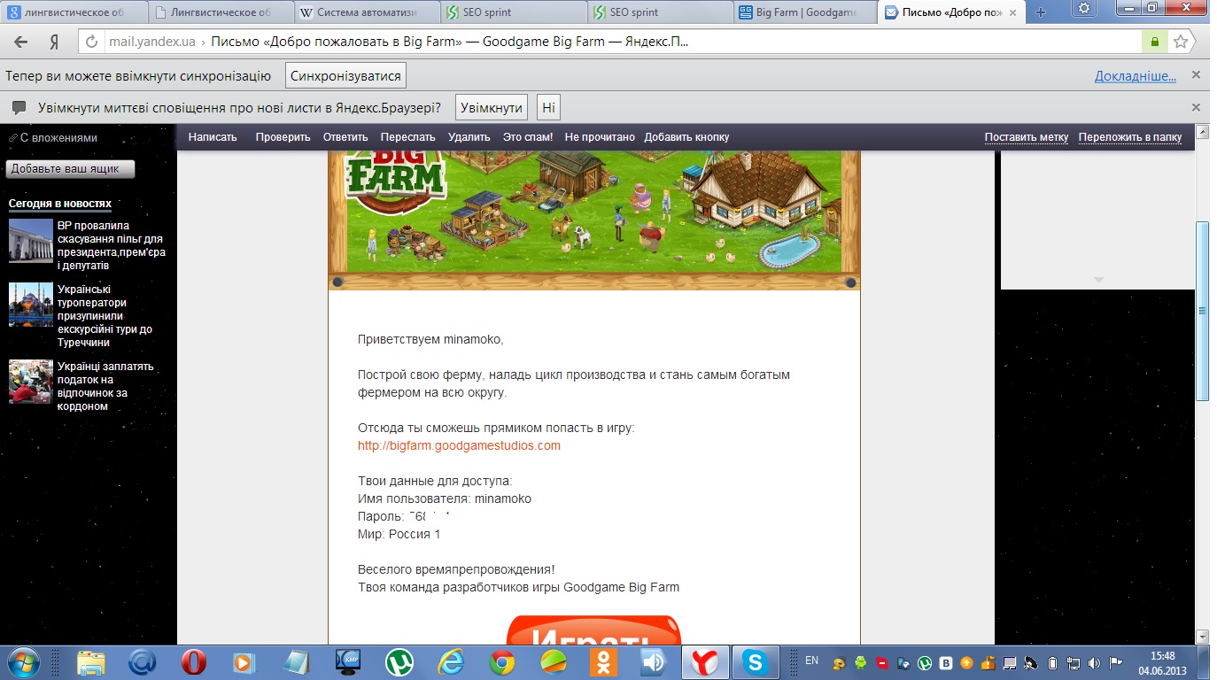Click the tray volume speaker icon
The height and width of the screenshot is (680, 1217).
[x=1096, y=662]
